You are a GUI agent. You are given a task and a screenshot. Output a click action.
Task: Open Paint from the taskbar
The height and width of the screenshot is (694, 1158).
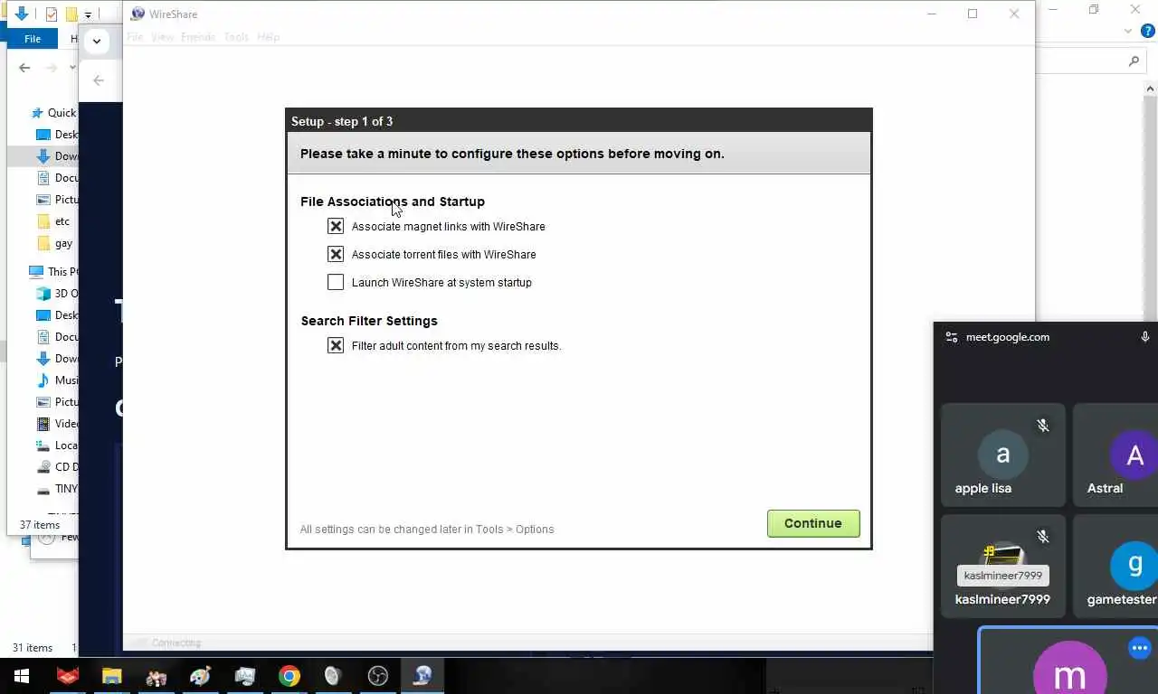pos(200,676)
